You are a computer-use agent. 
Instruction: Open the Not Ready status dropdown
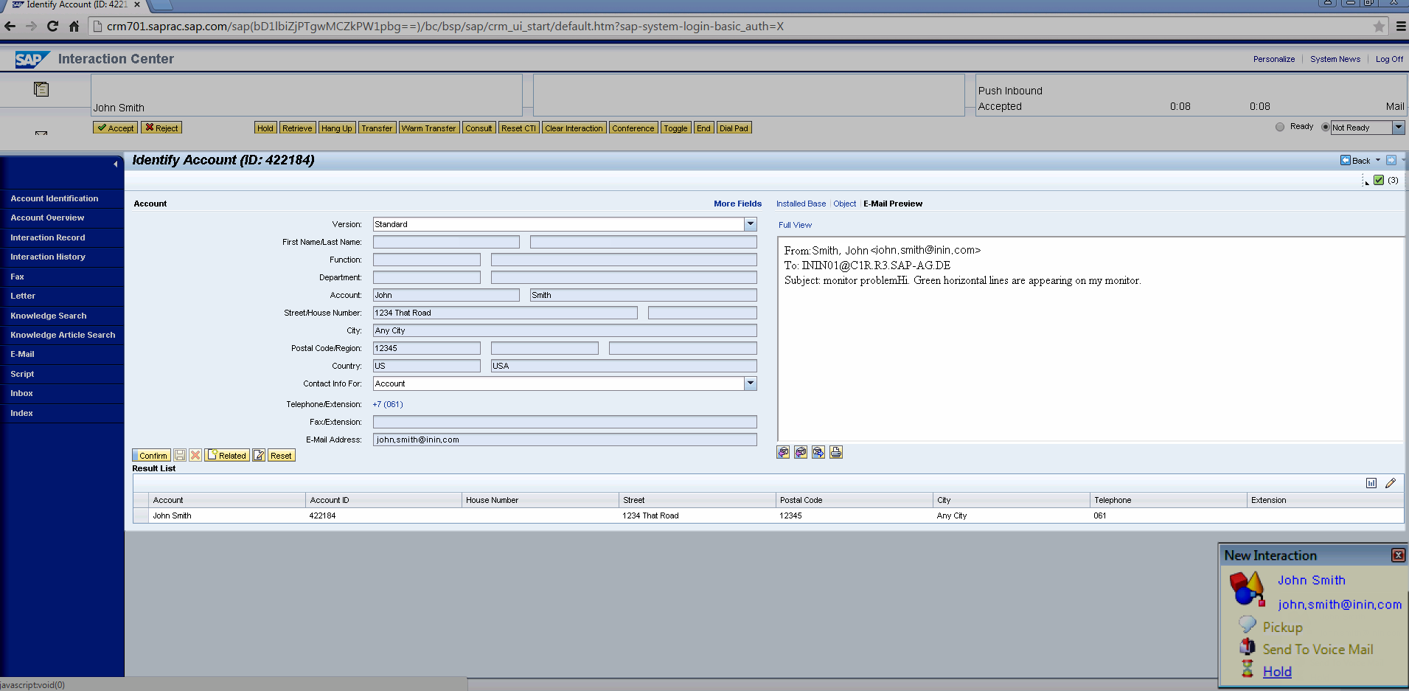tap(1397, 128)
